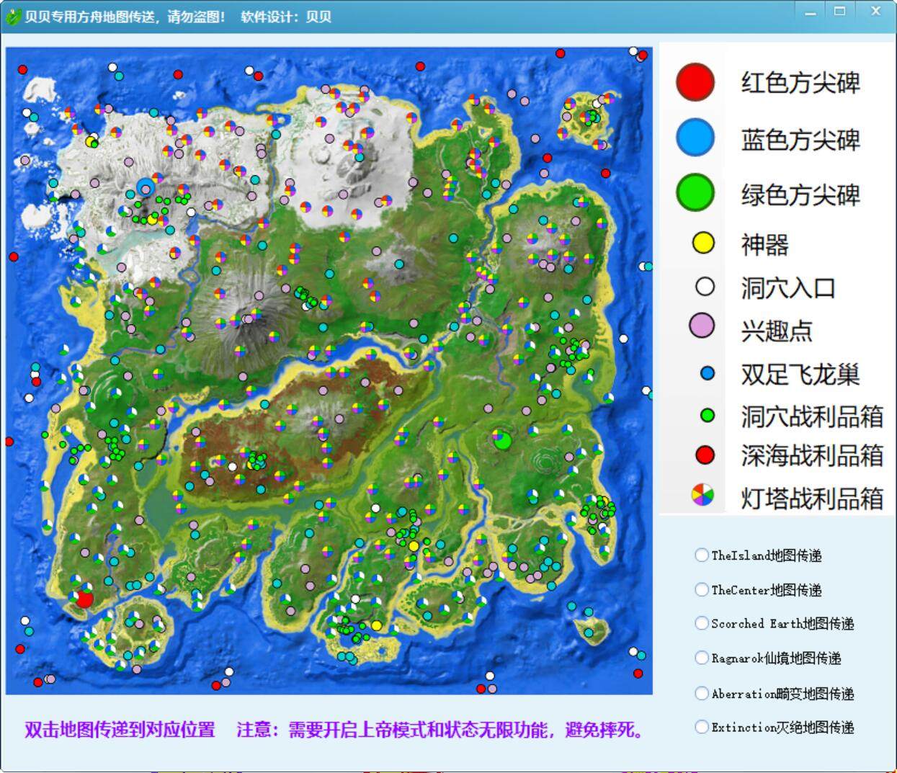Click the 绿色方尖碑 legend label
This screenshot has width=897, height=773.
800,195
